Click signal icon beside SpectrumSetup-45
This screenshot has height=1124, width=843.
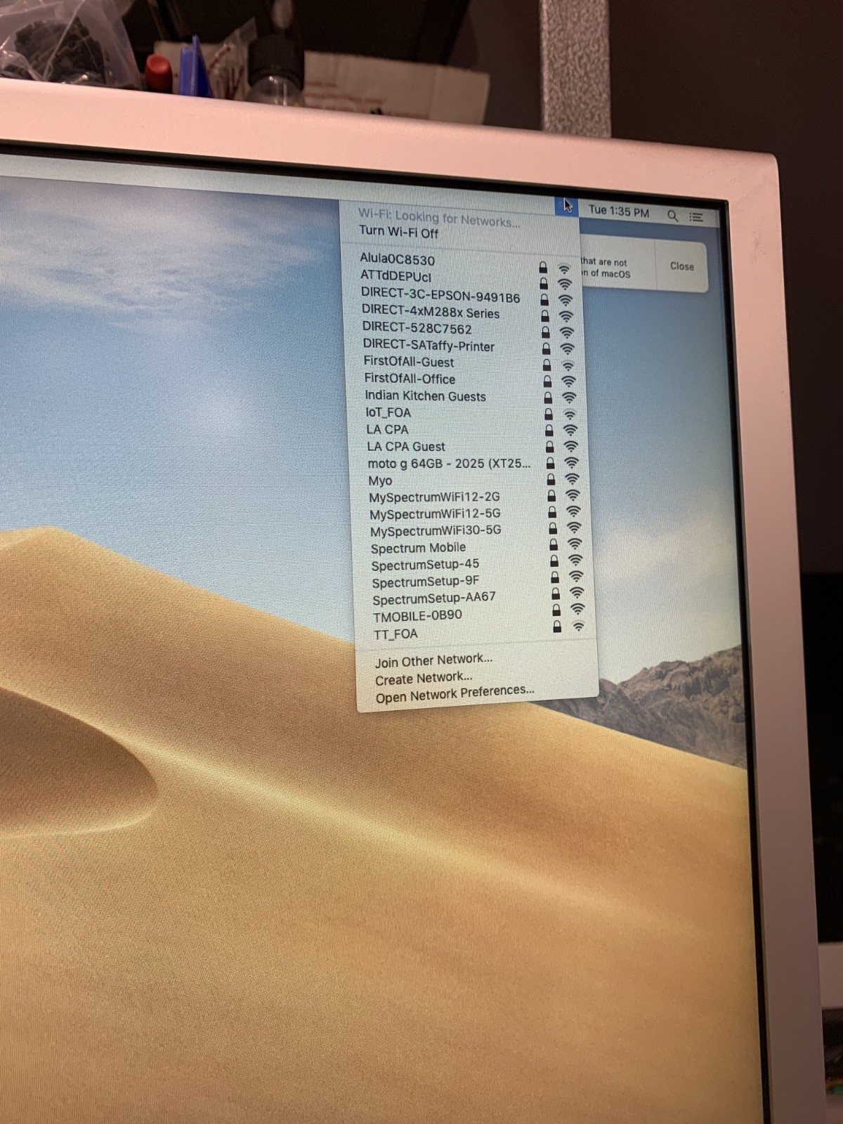[x=575, y=560]
